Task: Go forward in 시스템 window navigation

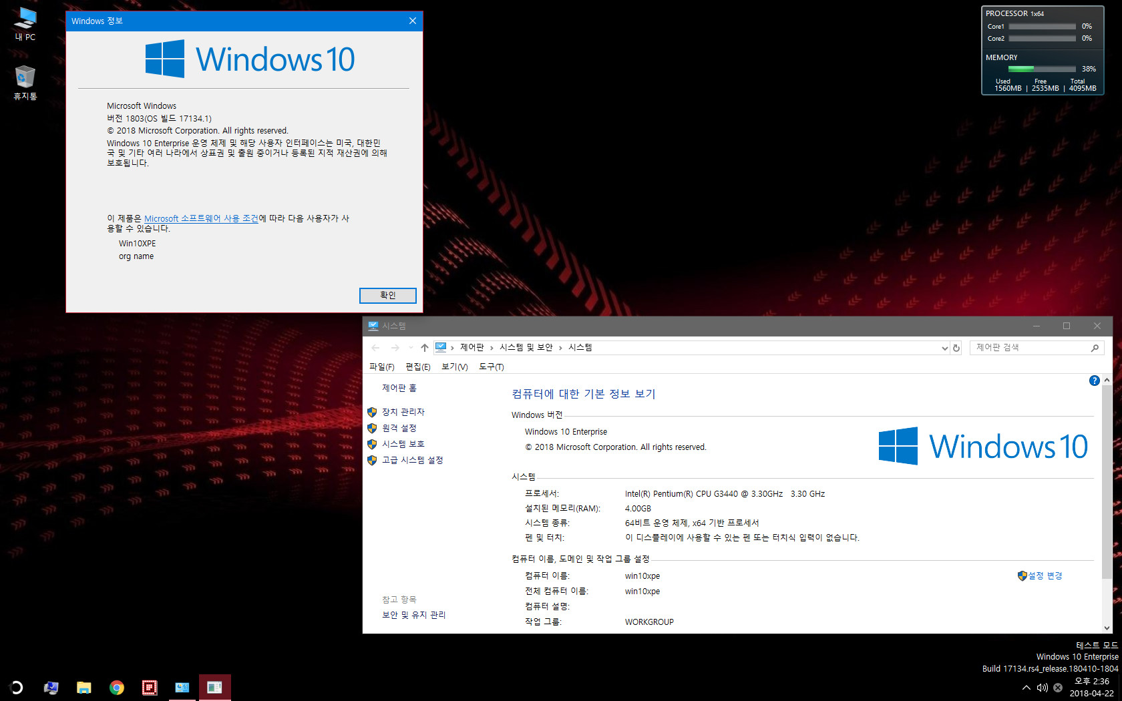Action: click(x=395, y=348)
